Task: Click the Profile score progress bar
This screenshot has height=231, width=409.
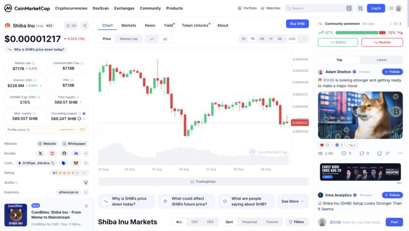Action: click(68, 129)
